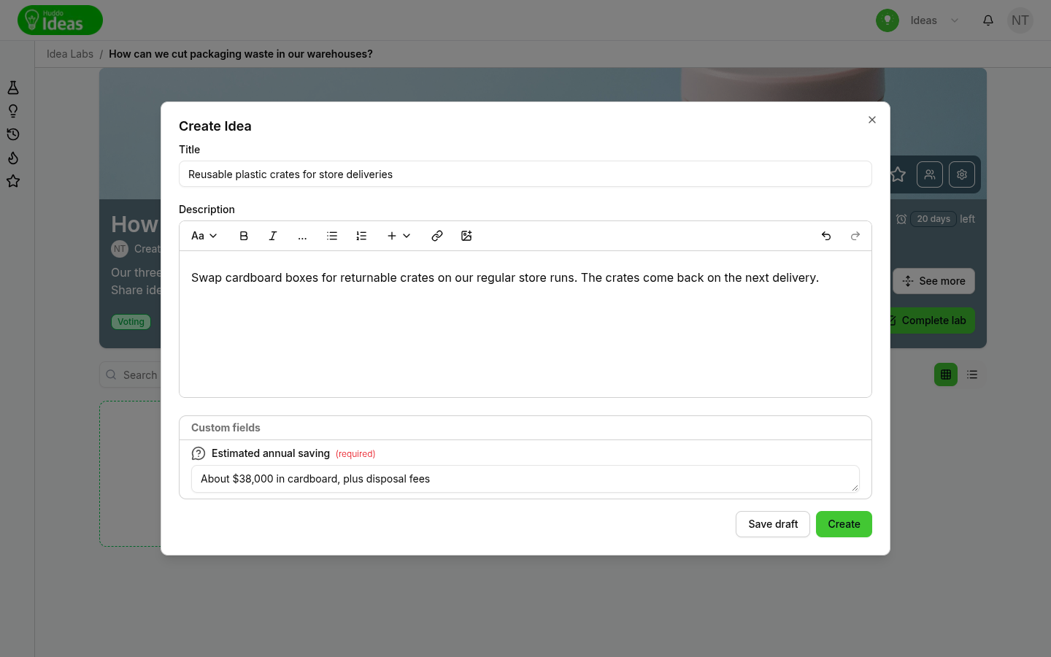
Task: Go to Idea Labs breadcrumb
Action: pyautogui.click(x=70, y=54)
